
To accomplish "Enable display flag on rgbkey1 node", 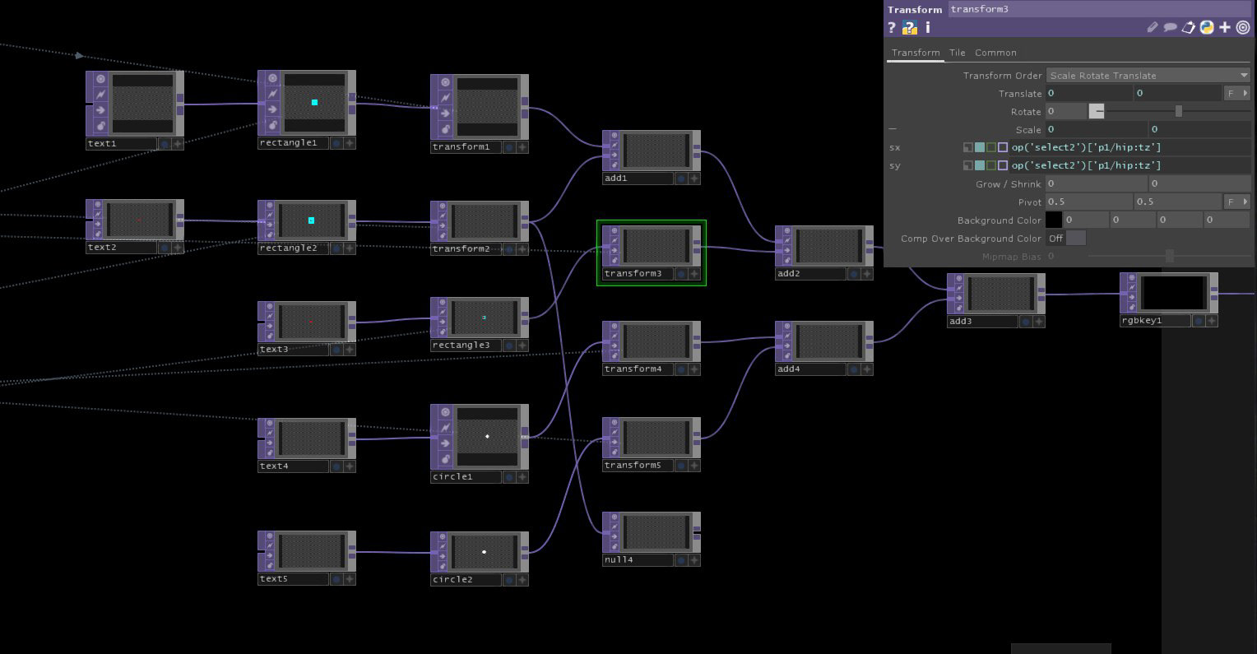I will pyautogui.click(x=1198, y=321).
